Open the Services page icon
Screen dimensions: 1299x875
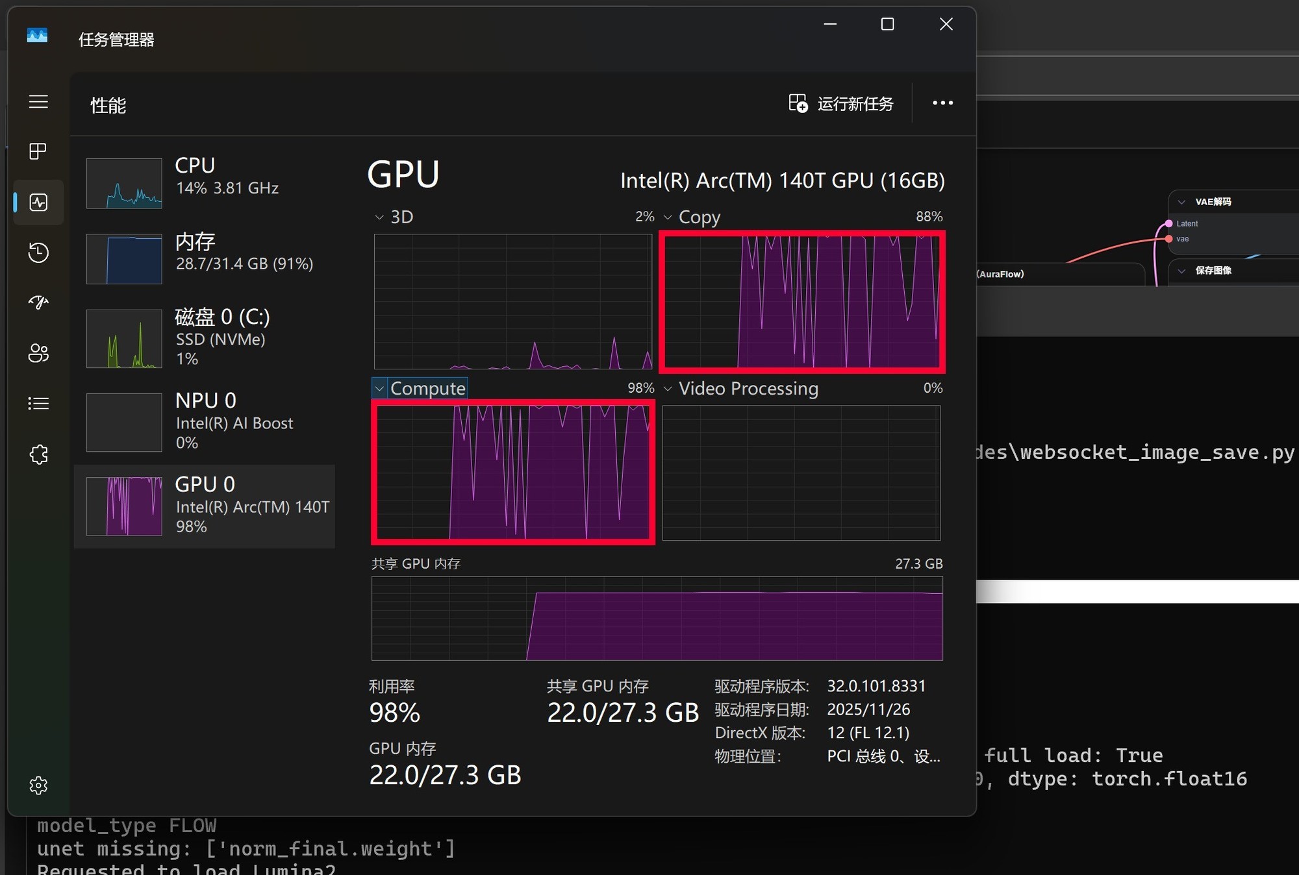point(38,454)
